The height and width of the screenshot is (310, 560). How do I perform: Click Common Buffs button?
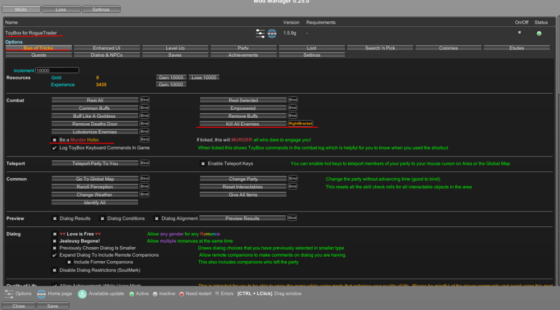(95, 108)
